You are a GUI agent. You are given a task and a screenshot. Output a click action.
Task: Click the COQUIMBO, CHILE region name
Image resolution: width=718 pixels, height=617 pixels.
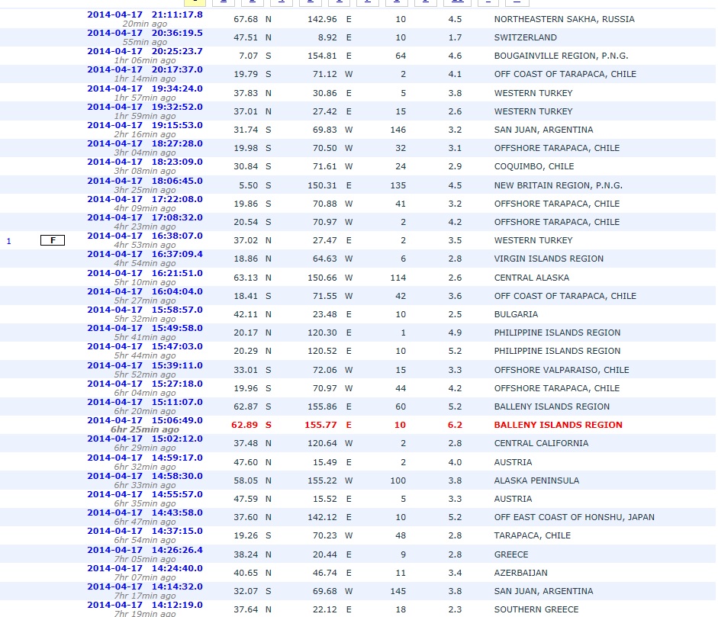point(534,166)
